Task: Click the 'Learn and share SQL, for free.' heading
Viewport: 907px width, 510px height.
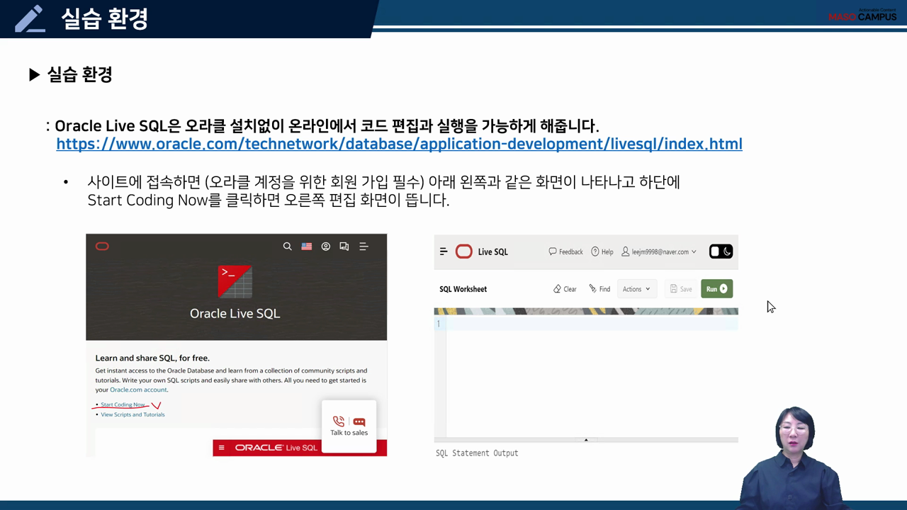Action: (152, 358)
